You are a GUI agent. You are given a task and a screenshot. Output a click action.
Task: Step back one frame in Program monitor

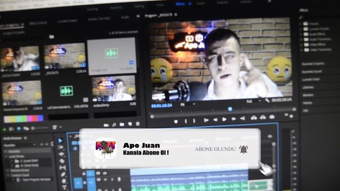pos(215,119)
